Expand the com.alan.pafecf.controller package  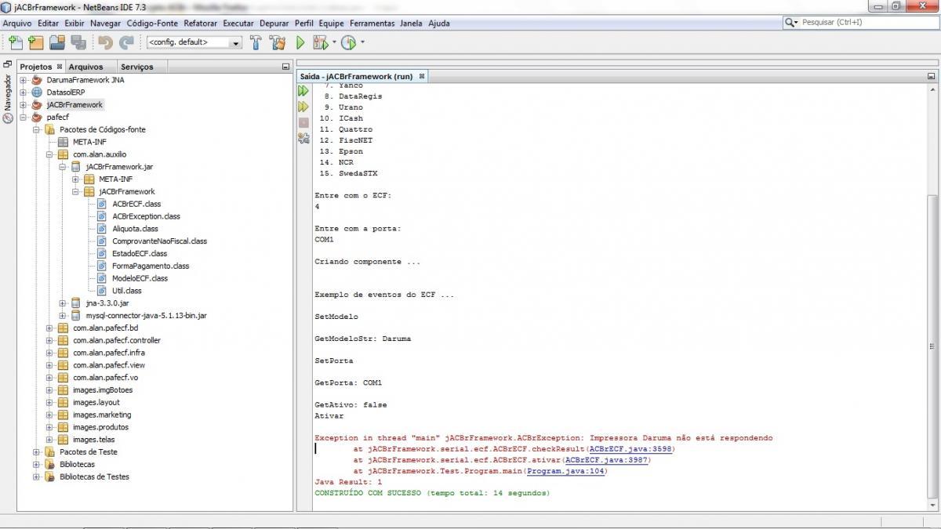click(49, 340)
